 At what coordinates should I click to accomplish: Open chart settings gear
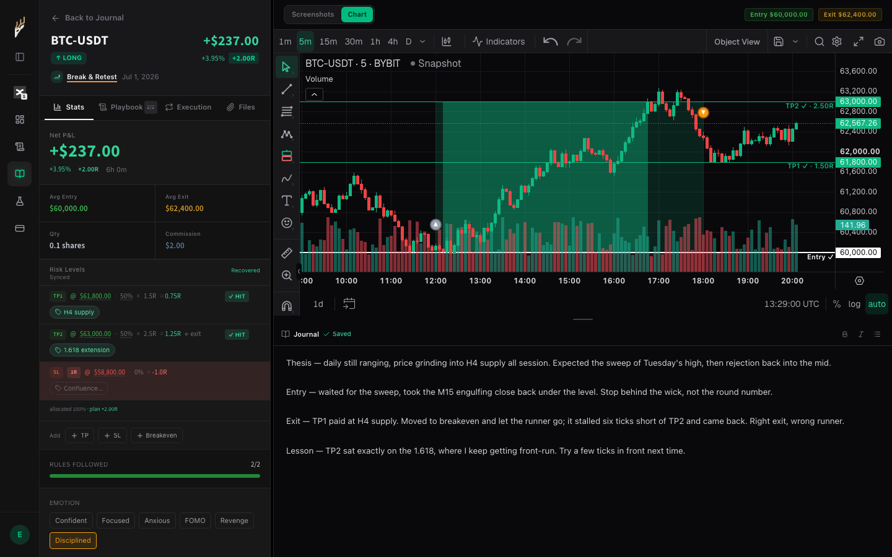[x=837, y=41]
